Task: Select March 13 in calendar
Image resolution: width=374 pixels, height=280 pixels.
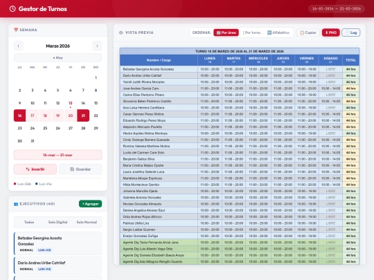Action: 71,103
